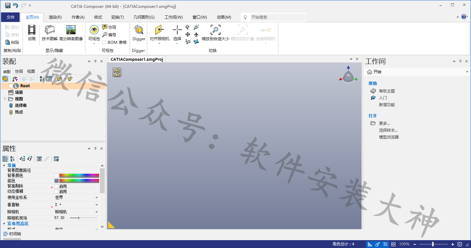
Task: Click the 开始搜索 search field
Action: pos(278,17)
